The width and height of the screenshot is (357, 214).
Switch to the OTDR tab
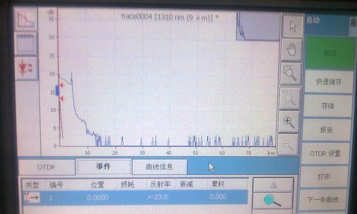coord(47,167)
